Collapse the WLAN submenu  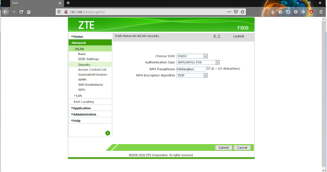coord(79,49)
